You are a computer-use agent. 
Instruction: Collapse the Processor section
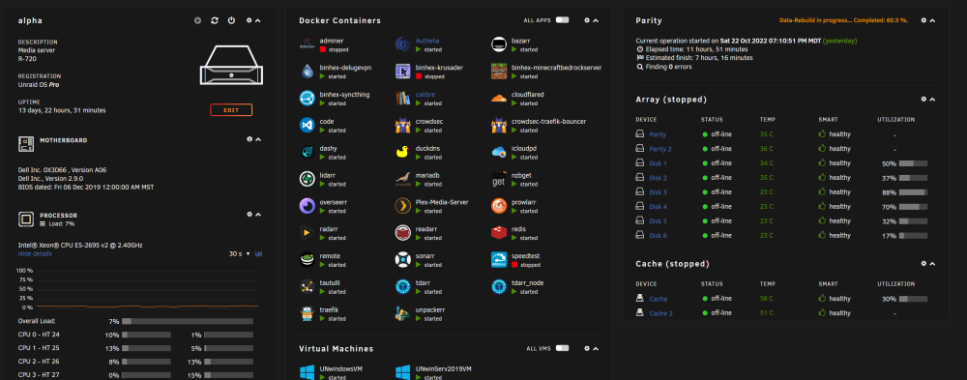point(258,215)
